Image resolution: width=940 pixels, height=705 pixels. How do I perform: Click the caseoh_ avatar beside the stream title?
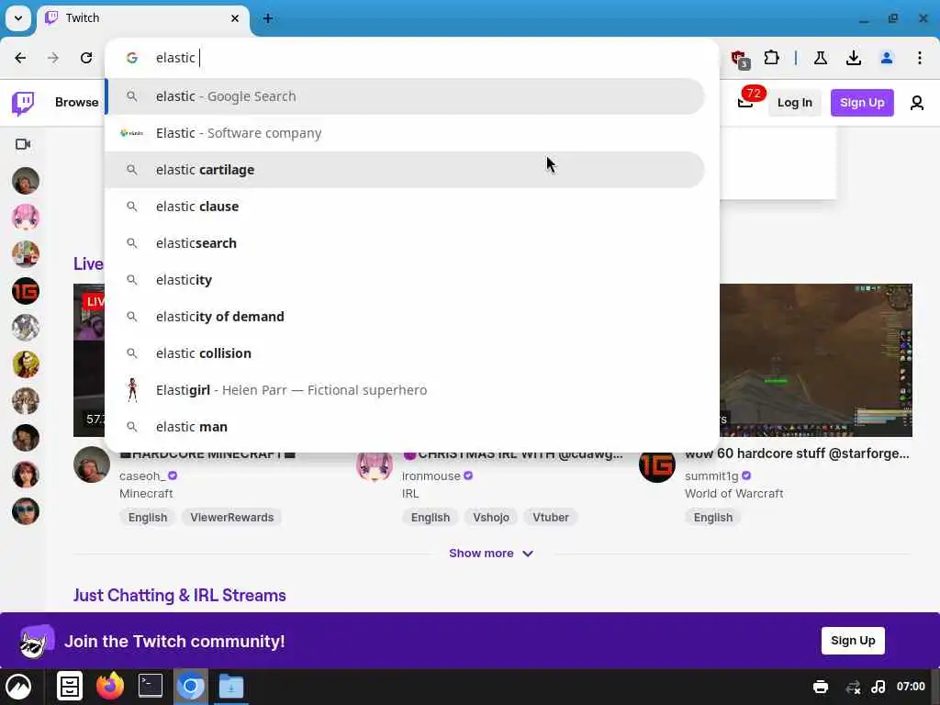coord(92,464)
